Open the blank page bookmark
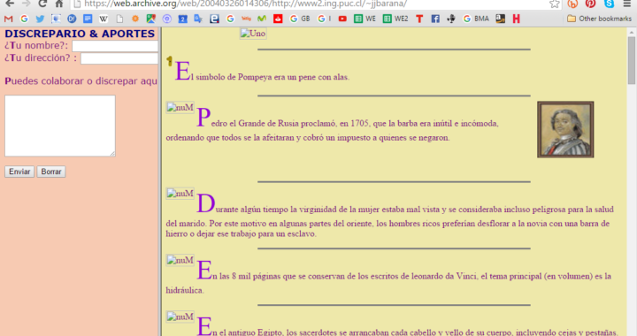Screen dimensions: 637x336 pos(119,19)
